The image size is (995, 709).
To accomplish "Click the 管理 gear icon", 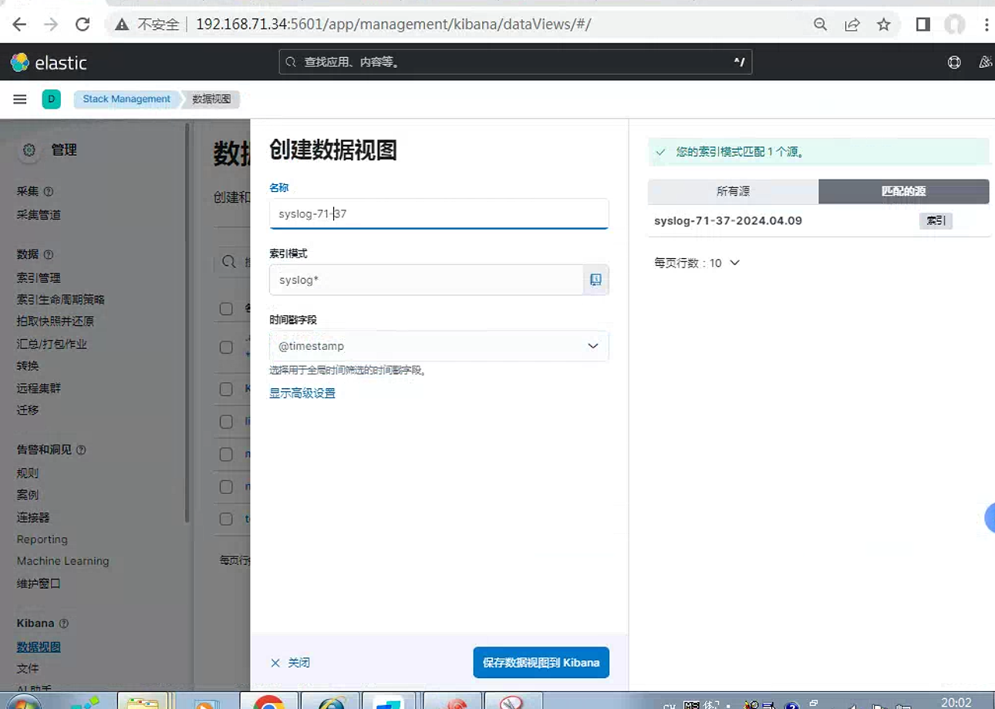I will coord(29,150).
